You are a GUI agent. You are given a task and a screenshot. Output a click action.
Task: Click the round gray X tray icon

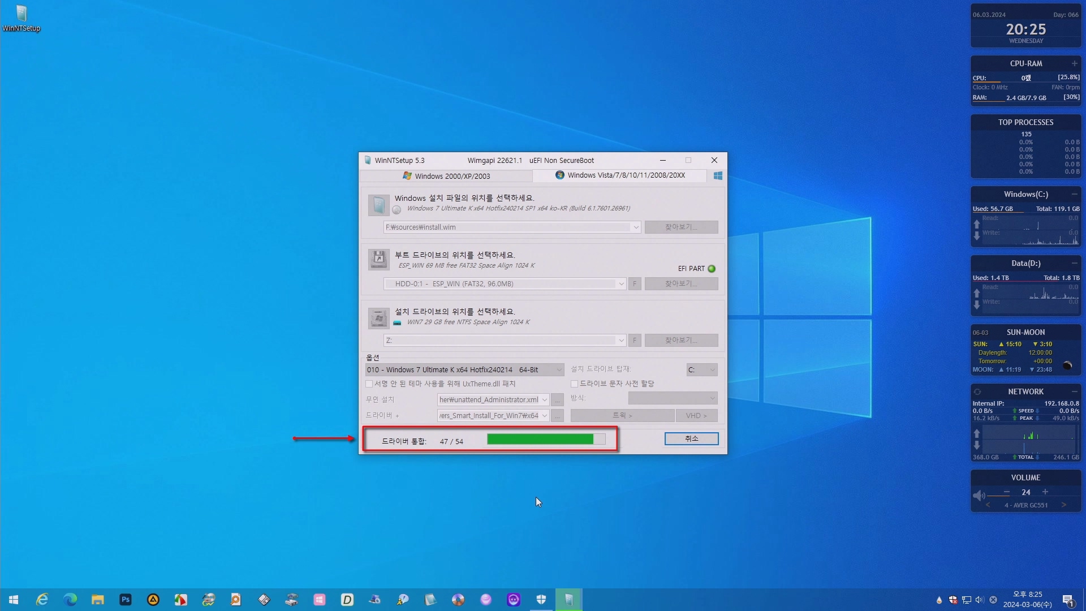pos(993,600)
